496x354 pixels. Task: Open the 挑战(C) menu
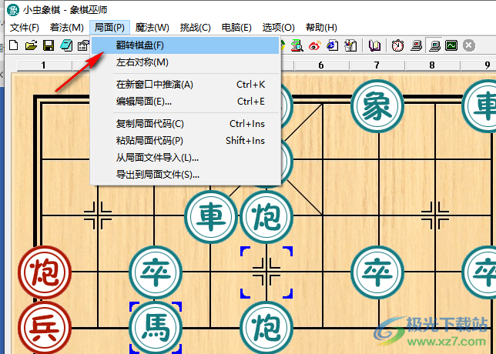pos(196,28)
